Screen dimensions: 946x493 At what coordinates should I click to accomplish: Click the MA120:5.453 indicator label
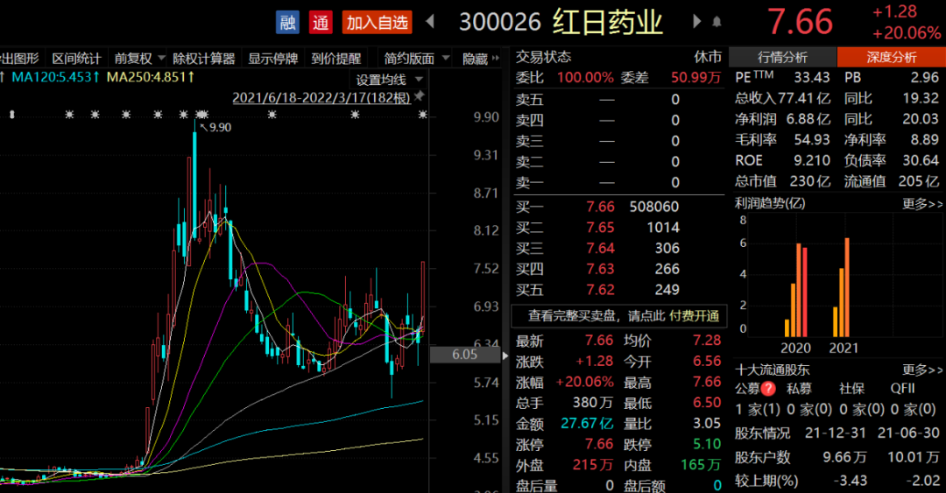pyautogui.click(x=55, y=77)
